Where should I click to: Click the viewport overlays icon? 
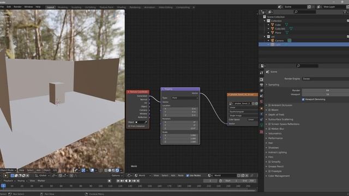[92, 170]
